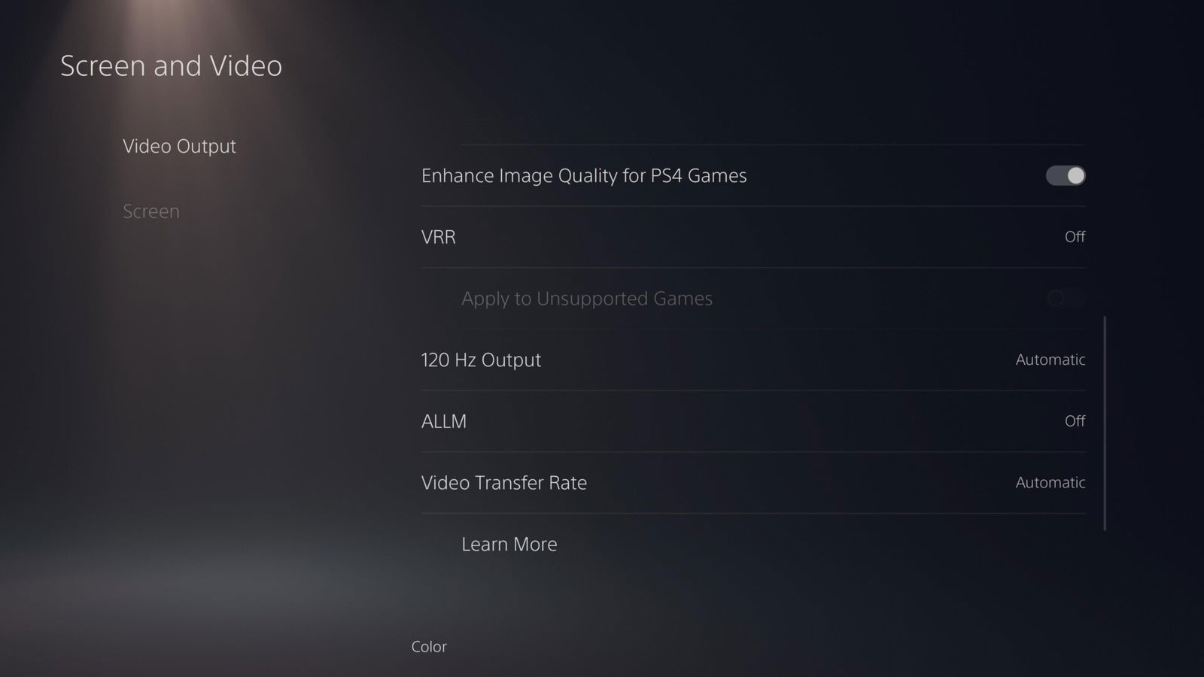Open the Learn More link
The height and width of the screenshot is (677, 1204).
pos(509,544)
